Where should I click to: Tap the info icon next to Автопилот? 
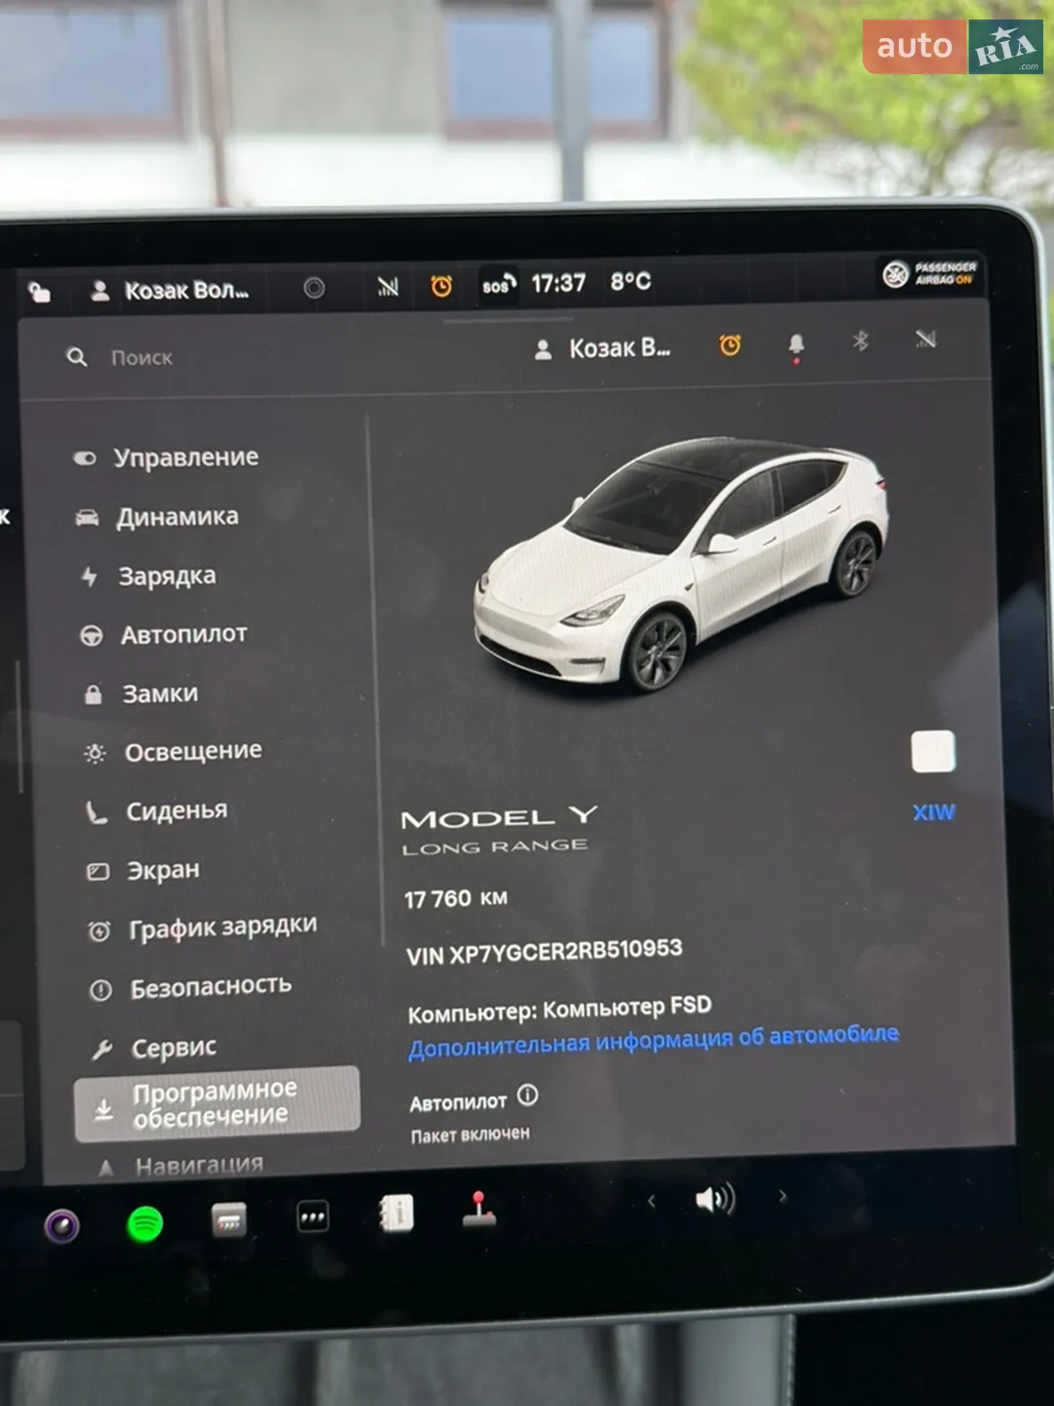527,1095
